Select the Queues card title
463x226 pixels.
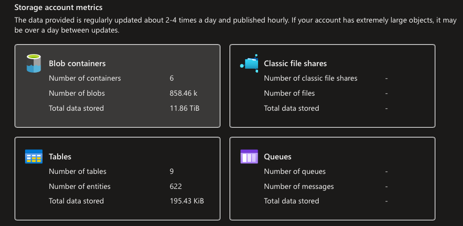coord(278,156)
